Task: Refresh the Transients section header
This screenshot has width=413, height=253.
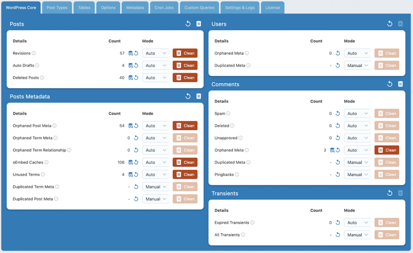Action: (390, 193)
